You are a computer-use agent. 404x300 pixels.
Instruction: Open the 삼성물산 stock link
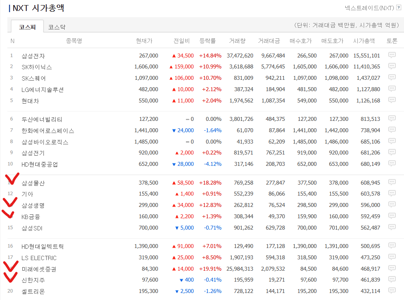33,183
